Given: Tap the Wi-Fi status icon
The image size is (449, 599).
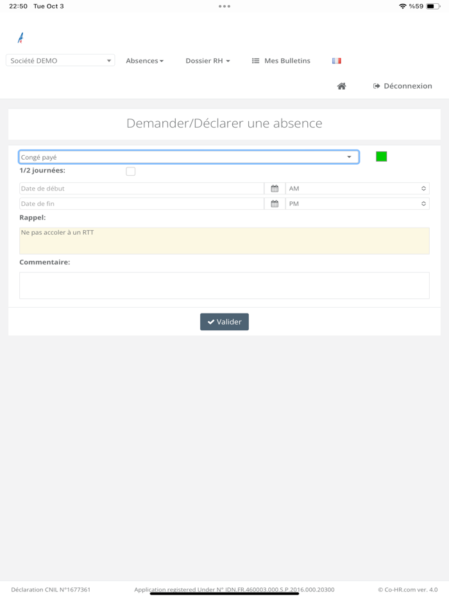Looking at the screenshot, I should pos(402,6).
